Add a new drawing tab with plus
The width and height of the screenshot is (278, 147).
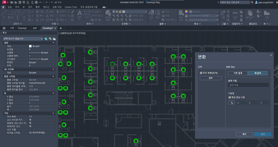pos(61,28)
